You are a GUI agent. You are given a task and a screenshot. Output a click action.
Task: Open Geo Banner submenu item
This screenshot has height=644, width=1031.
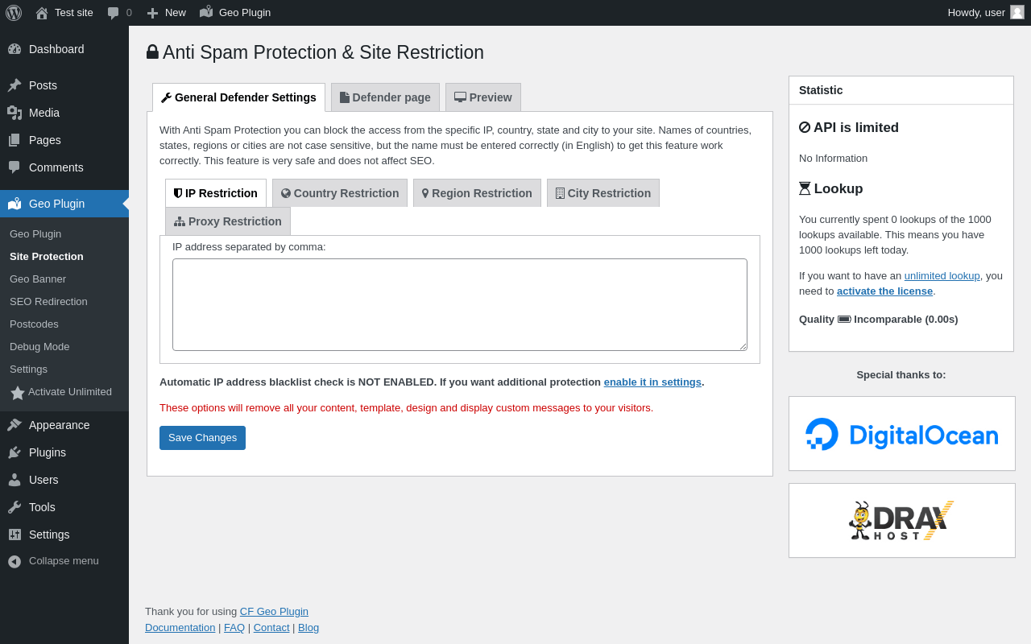click(38, 279)
